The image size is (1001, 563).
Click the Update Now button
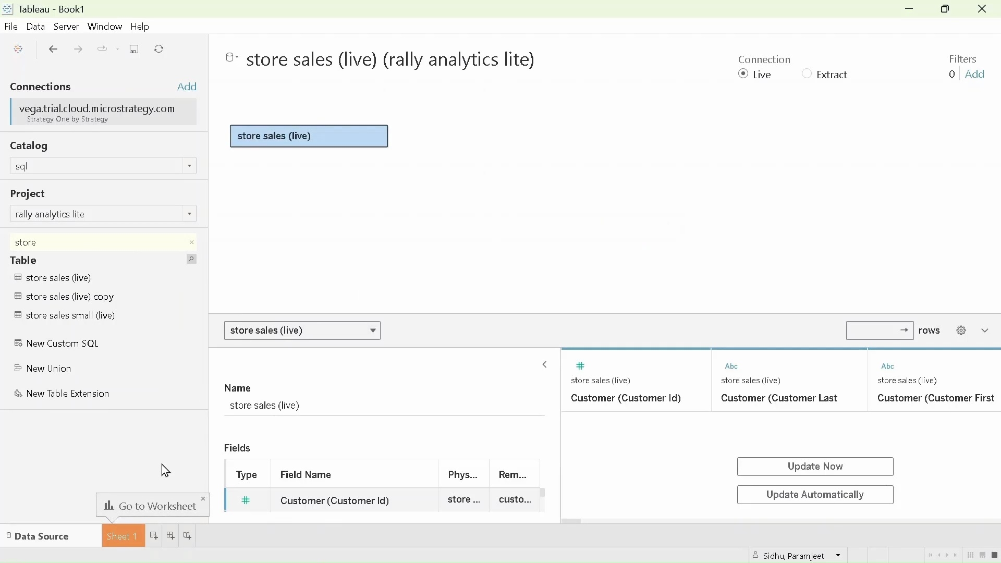pos(815,467)
